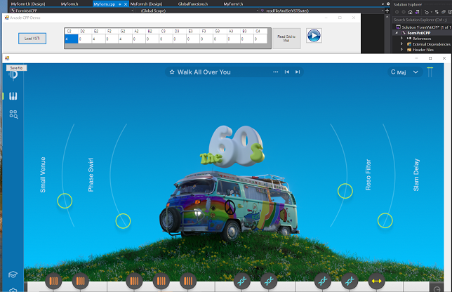Select the highlighted C2 grid cell
The width and height of the screenshot is (452, 292).
tap(71, 39)
